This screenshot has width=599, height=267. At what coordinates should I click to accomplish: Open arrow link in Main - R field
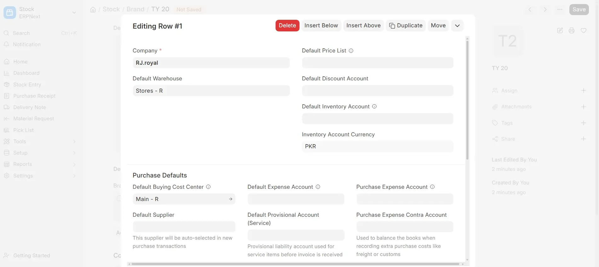tap(231, 199)
